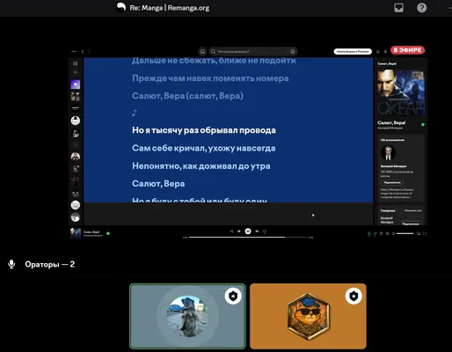Open the Discord help icon
This screenshot has height=352, width=452.
tap(422, 8)
